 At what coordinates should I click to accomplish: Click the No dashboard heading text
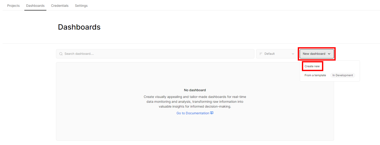click(x=195, y=90)
